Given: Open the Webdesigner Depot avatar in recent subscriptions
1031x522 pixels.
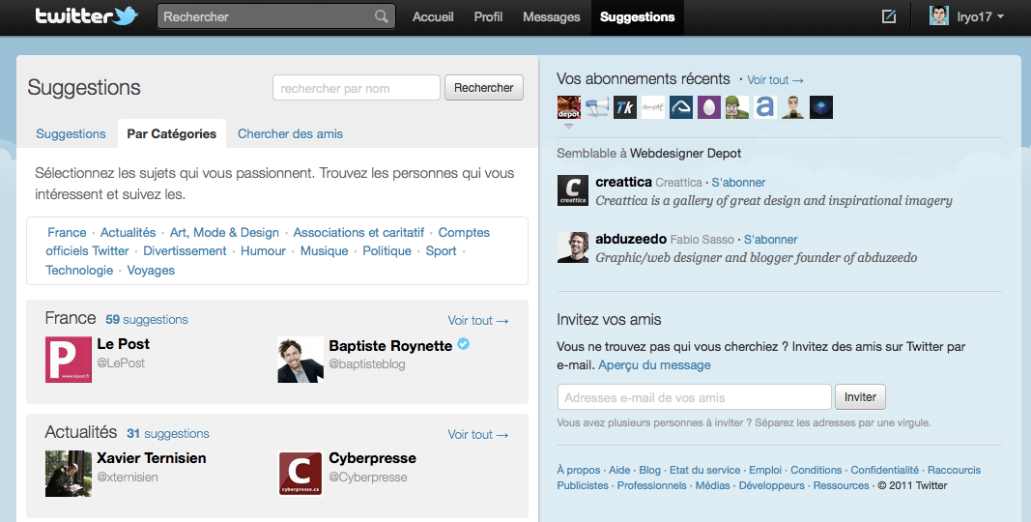Looking at the screenshot, I should coord(569,107).
